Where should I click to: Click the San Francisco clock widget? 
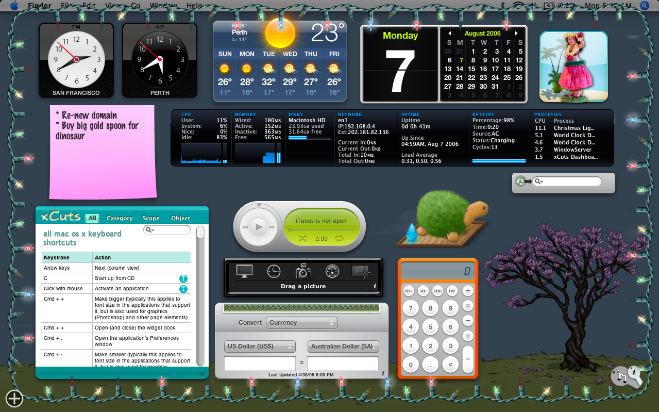click(x=76, y=60)
